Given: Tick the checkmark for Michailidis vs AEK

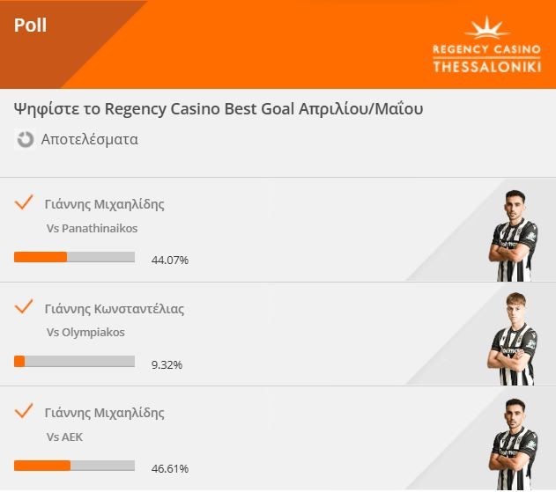Looking at the screenshot, I should (x=25, y=411).
